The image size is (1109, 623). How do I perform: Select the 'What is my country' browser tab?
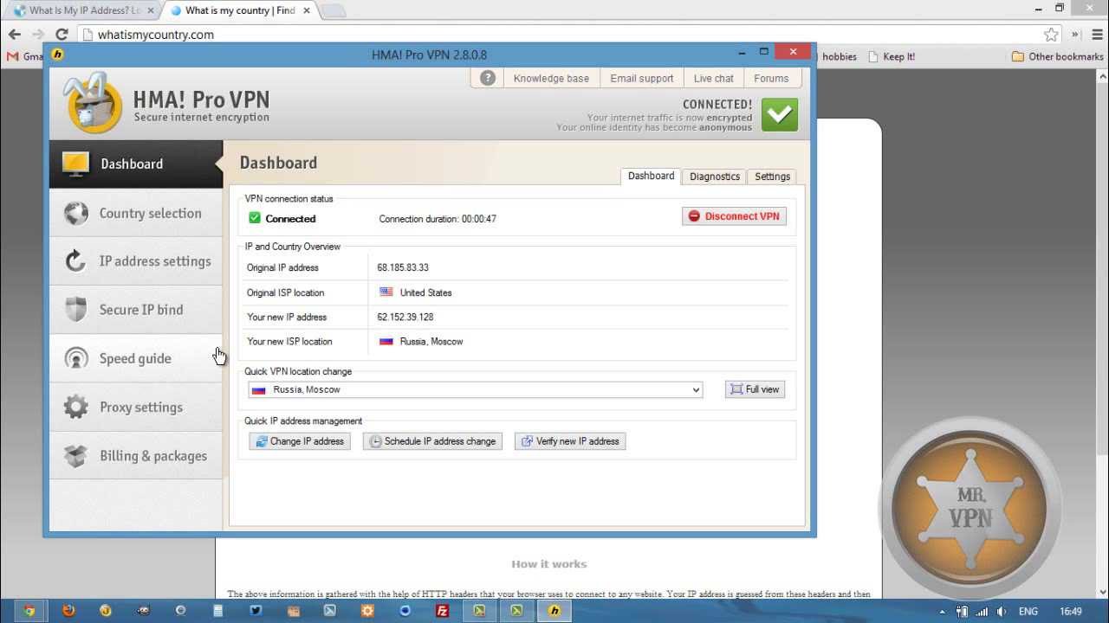[239, 10]
